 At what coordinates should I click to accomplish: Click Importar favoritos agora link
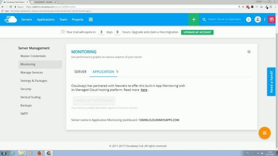click(x=81, y=11)
